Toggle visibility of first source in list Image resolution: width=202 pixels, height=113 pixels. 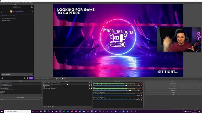tap(90, 83)
